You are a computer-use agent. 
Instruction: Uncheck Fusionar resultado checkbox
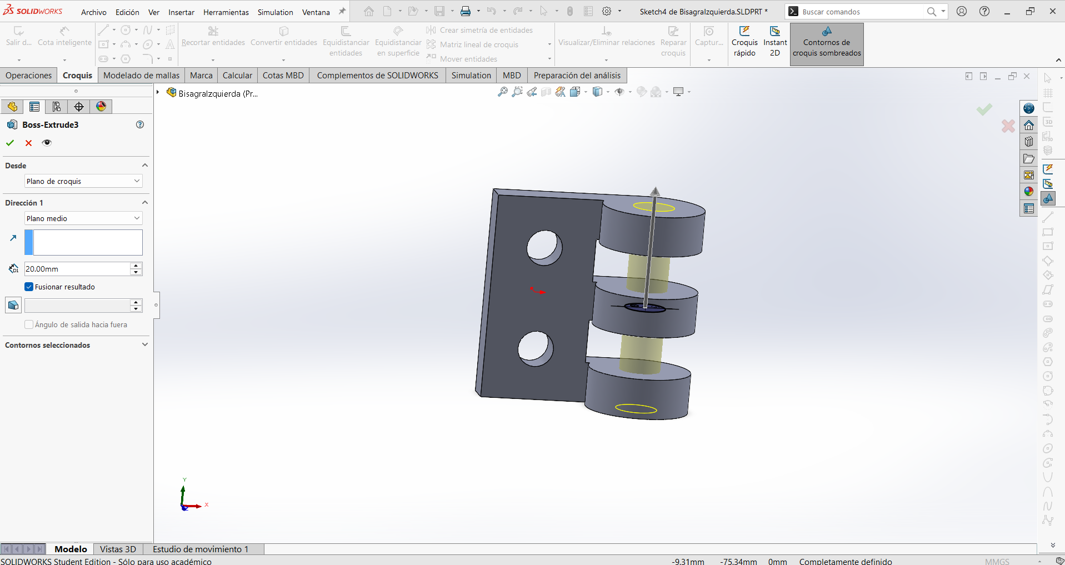click(29, 287)
